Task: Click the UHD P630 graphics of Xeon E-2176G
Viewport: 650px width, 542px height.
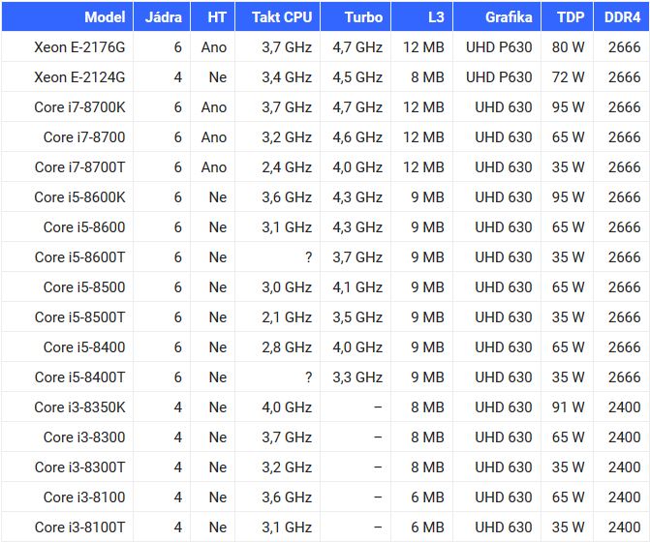Action: coord(499,47)
